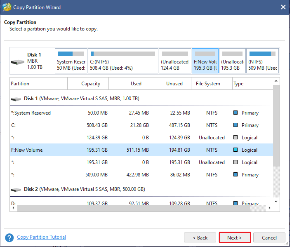Click 86.02 MB unused value
Image resolution: width=292 pixels, height=249 pixels.
pyautogui.click(x=180, y=174)
